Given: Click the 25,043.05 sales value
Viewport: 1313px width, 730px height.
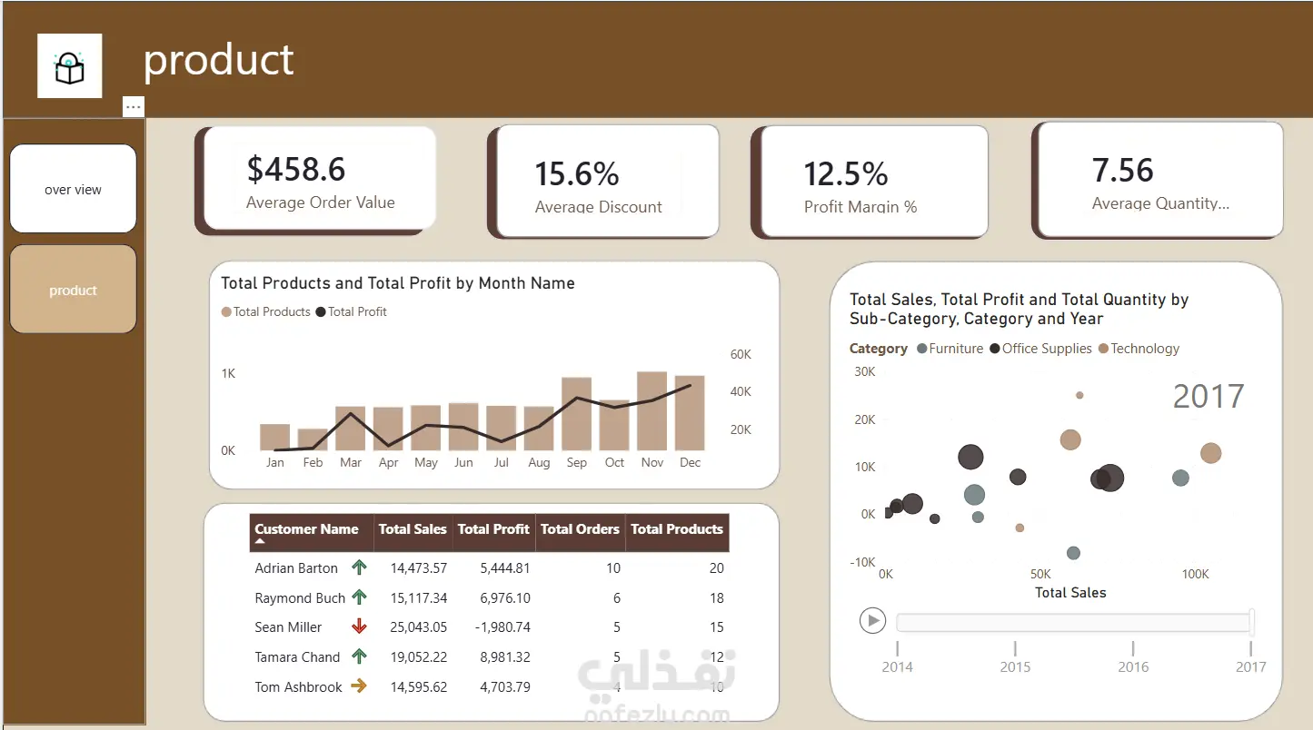Looking at the screenshot, I should click(419, 627).
